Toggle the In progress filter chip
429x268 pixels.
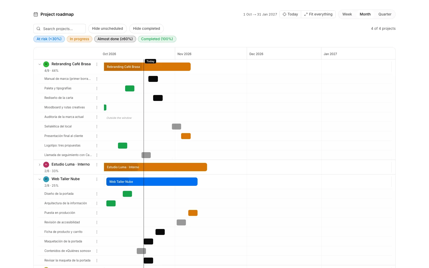(80, 39)
